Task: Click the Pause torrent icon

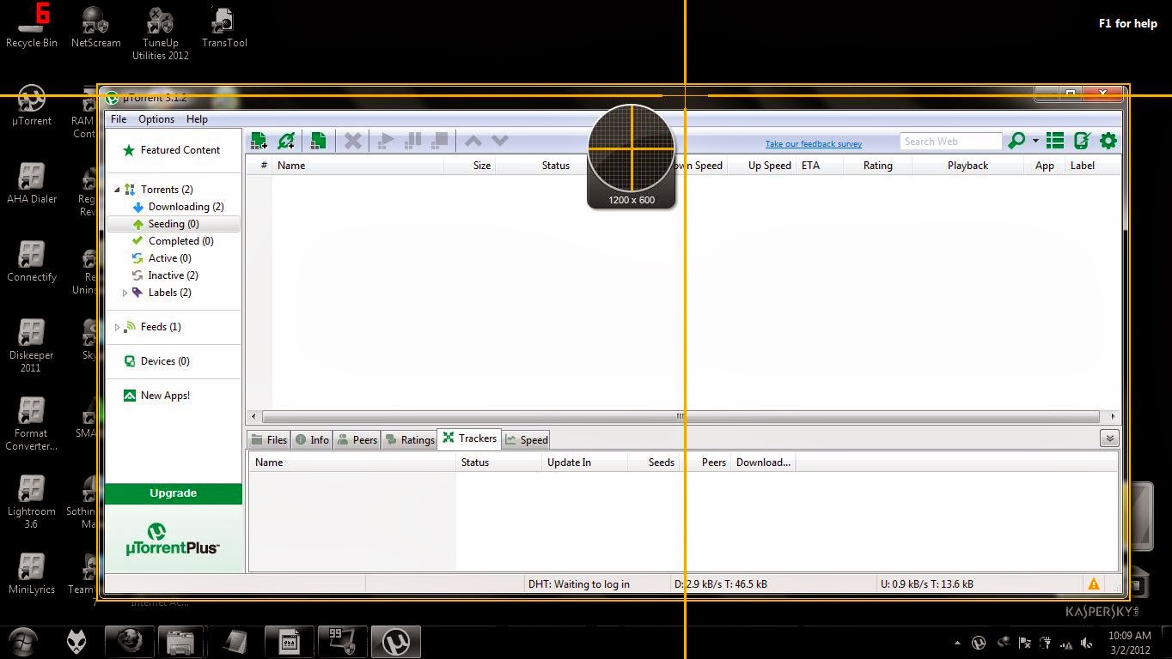Action: click(x=413, y=141)
